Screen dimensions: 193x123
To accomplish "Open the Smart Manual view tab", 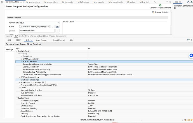I will pos(59,40).
